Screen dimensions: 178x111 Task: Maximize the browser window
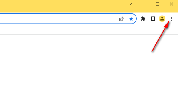[158, 4]
